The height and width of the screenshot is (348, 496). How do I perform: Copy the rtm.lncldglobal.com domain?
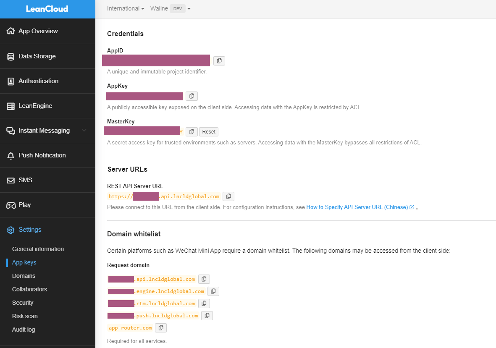pos(204,304)
